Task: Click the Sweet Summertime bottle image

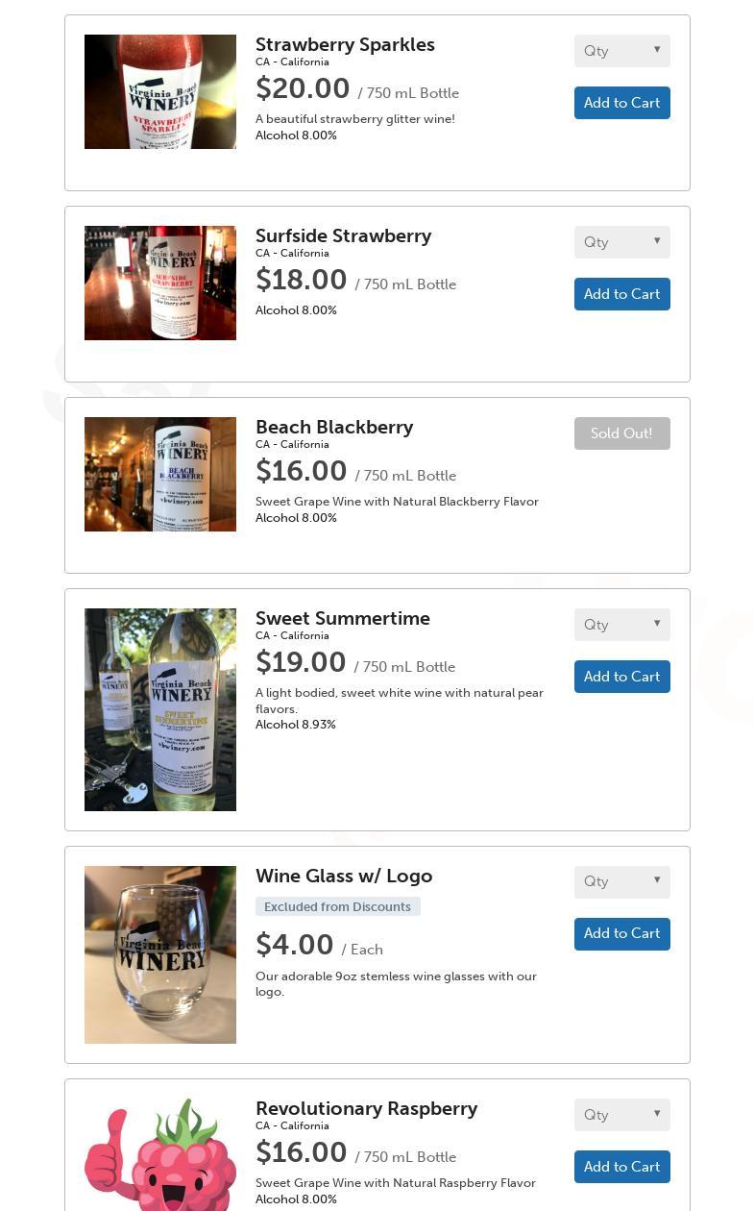Action: (x=160, y=709)
